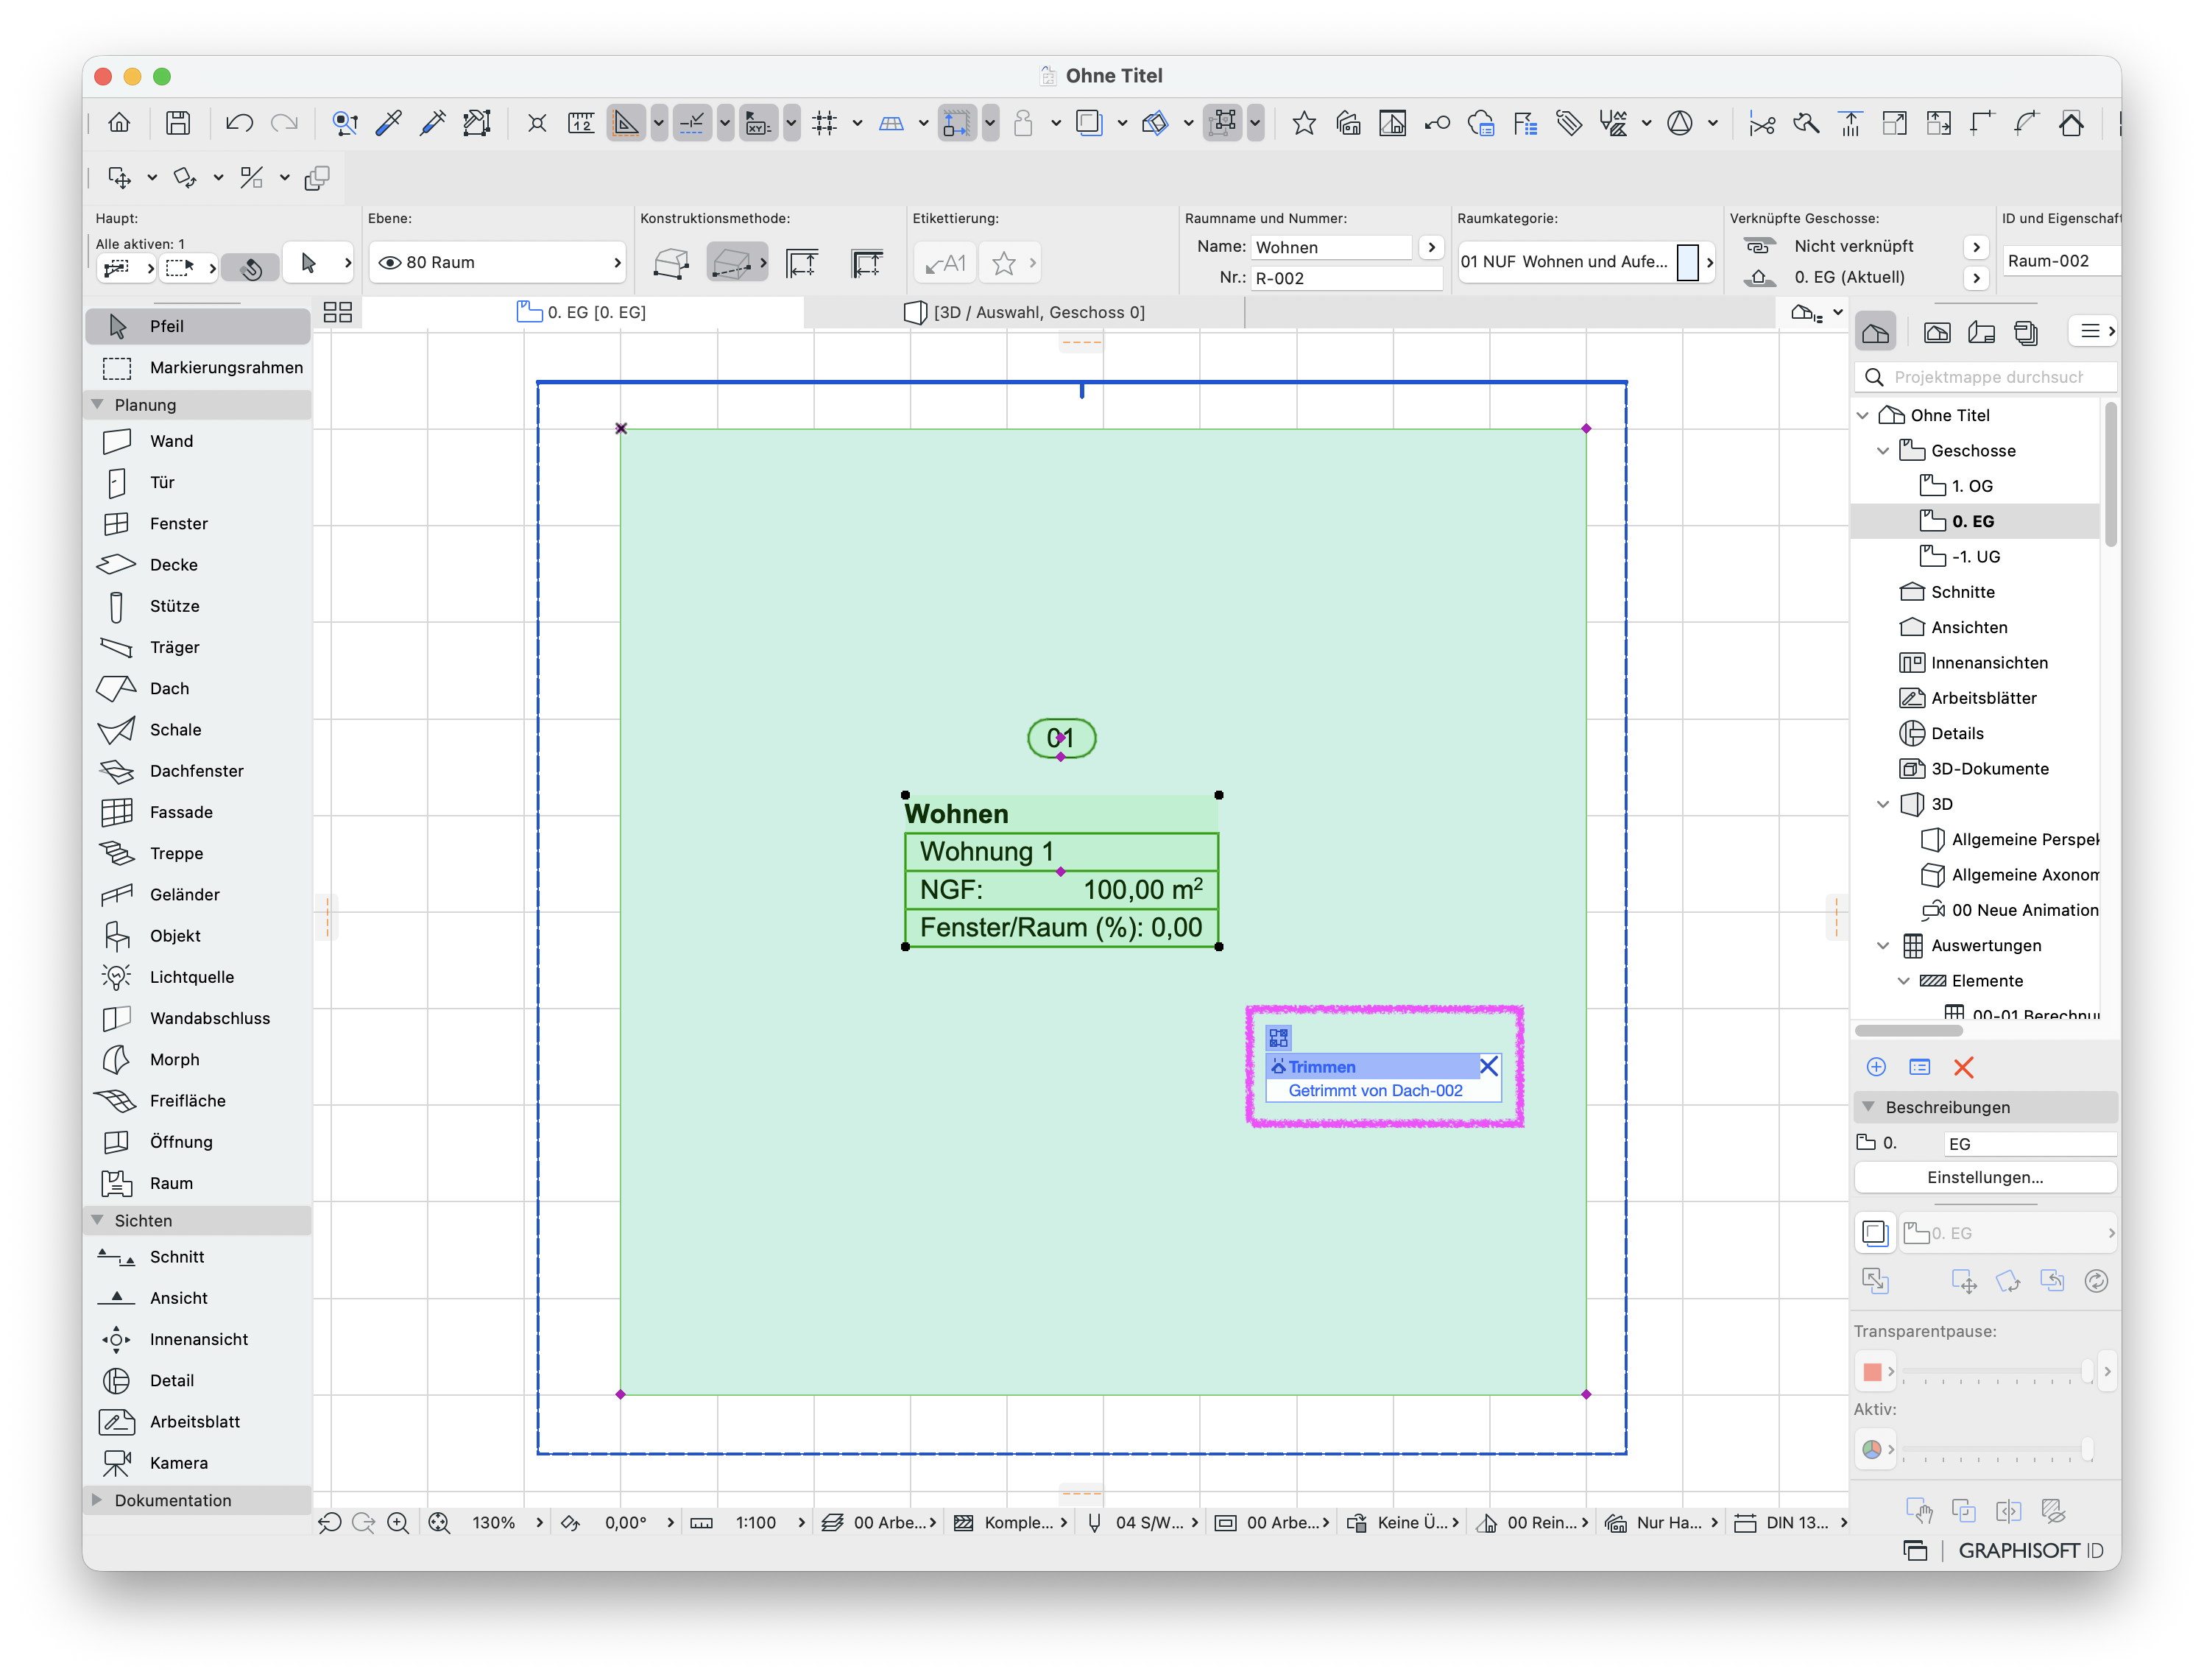Click the Einstellungen... button

click(x=1985, y=1177)
